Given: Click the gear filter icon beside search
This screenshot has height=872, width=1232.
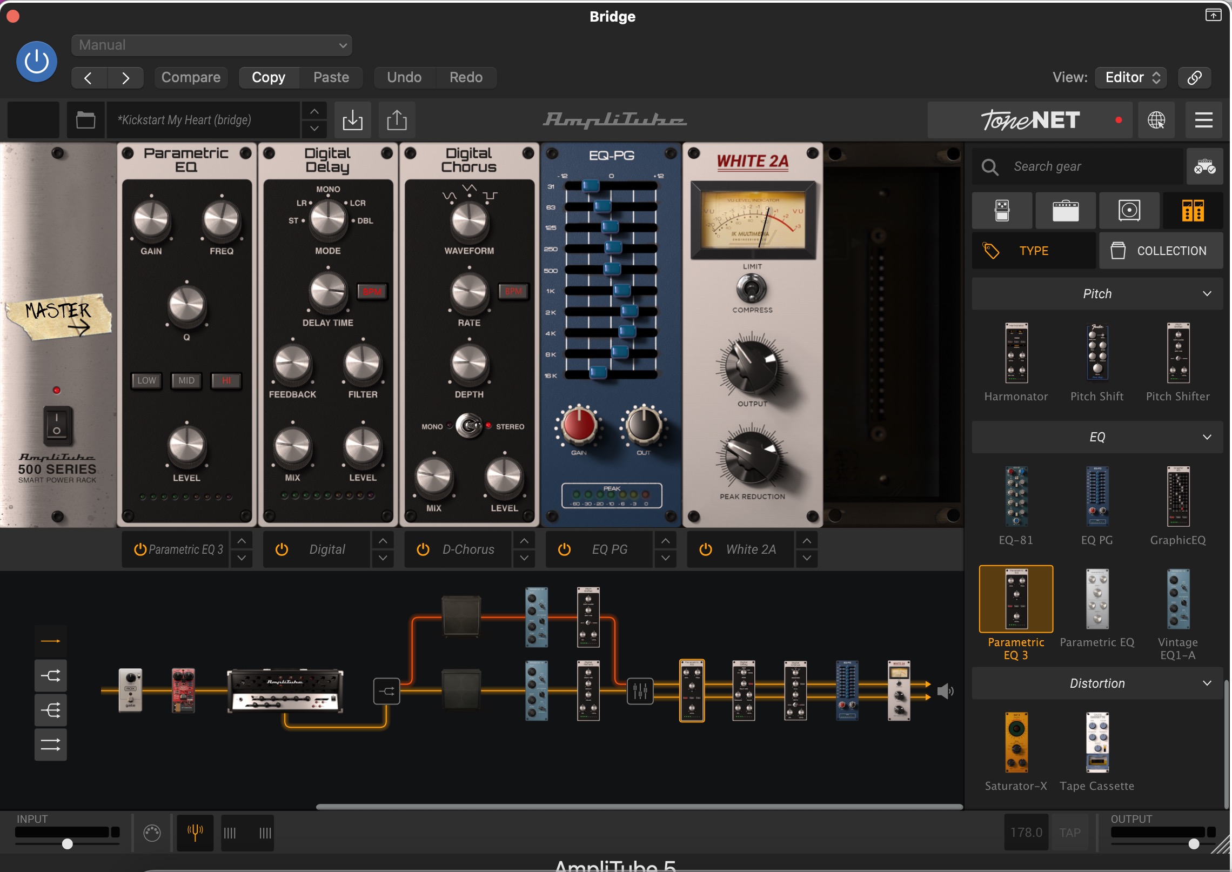Looking at the screenshot, I should [1204, 166].
